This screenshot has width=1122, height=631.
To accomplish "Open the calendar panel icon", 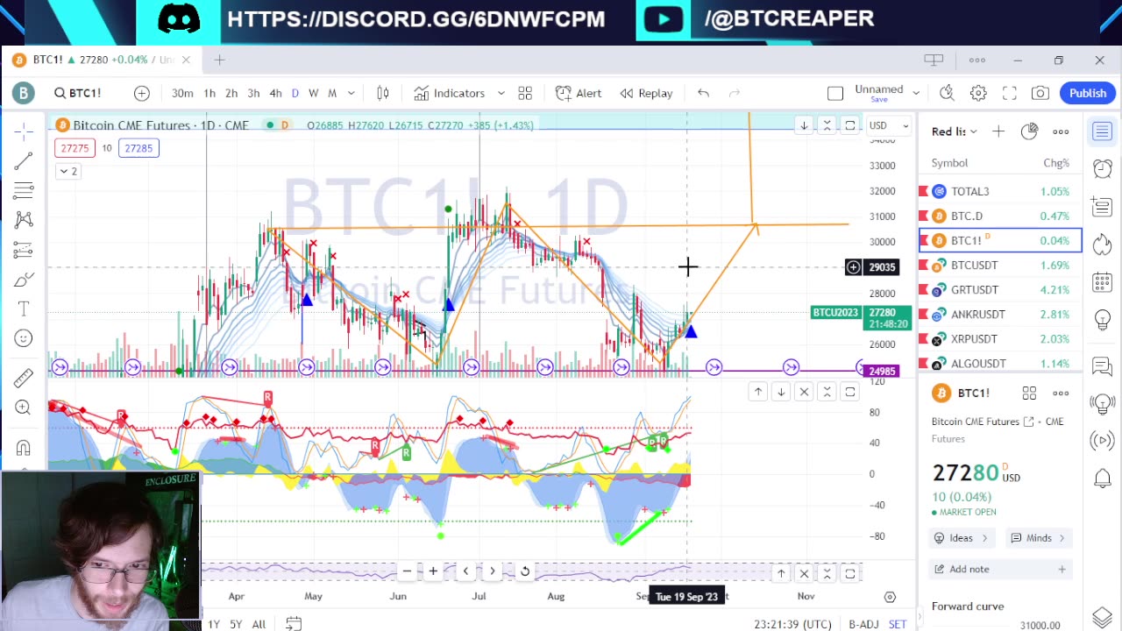I will [x=1103, y=282].
